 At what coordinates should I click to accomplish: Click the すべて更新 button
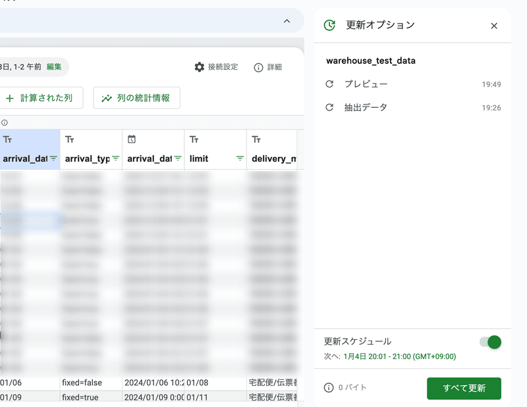[x=464, y=388]
